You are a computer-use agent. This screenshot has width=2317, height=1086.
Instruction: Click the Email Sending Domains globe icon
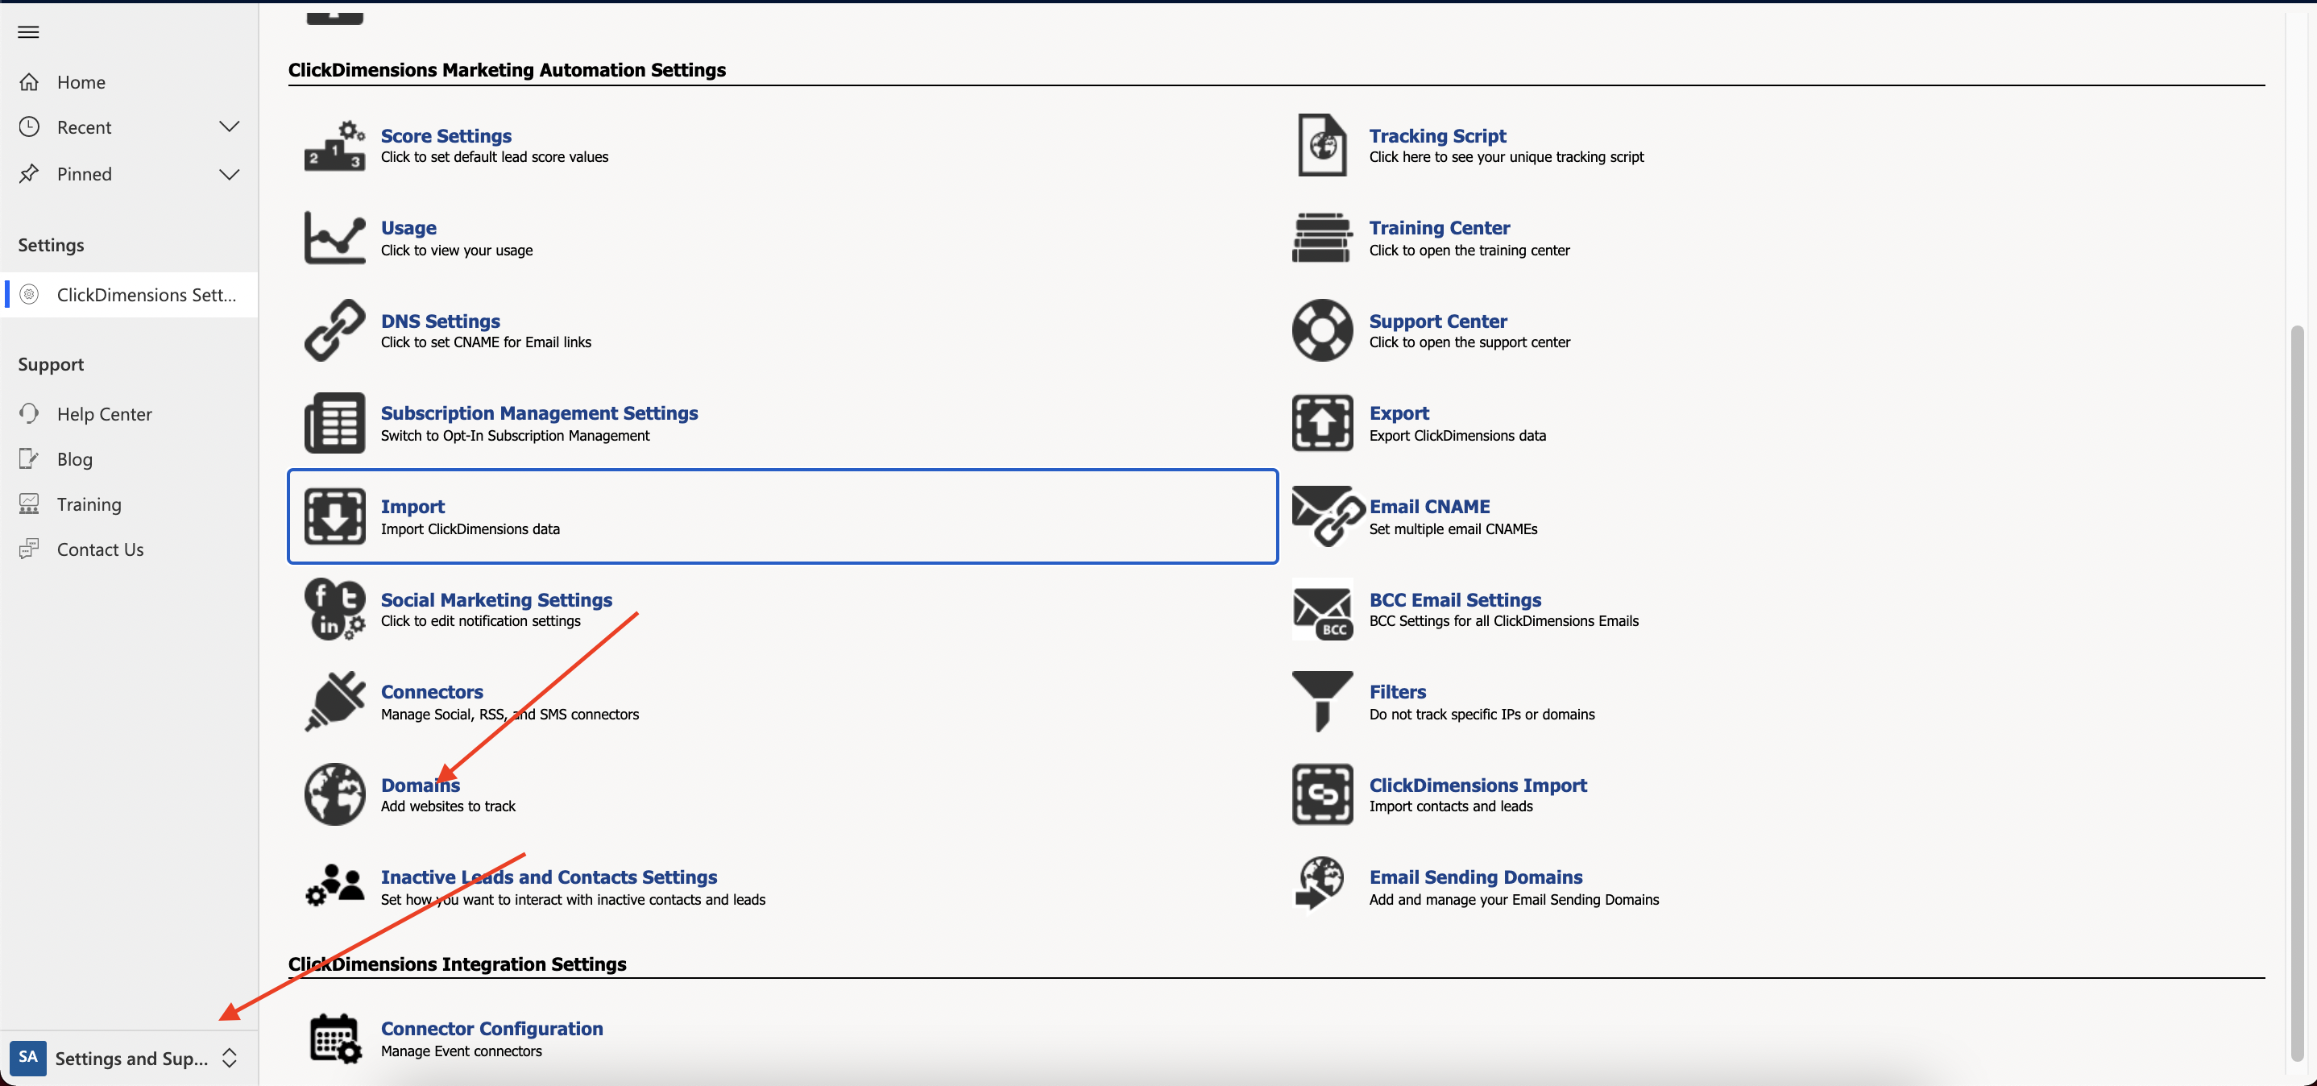(1320, 885)
